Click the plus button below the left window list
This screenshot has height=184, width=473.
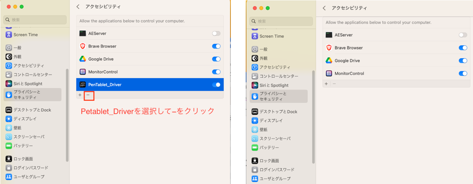(x=80, y=95)
